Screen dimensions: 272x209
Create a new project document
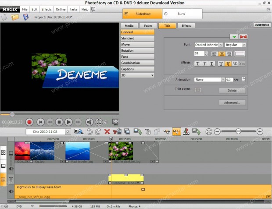click(4, 17)
